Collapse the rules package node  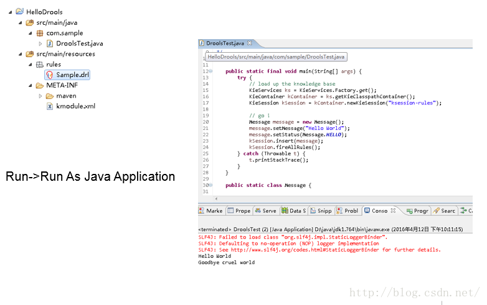30,65
